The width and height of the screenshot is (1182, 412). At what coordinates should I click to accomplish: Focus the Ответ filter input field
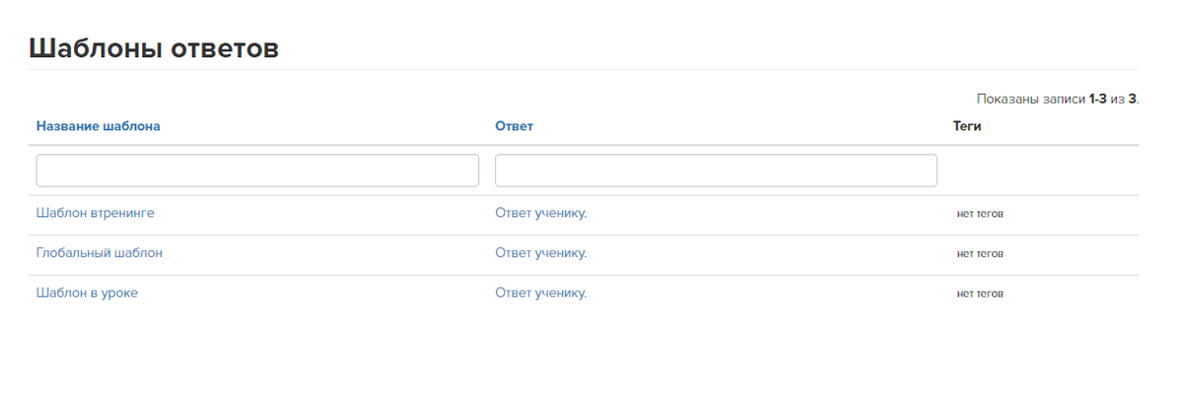coord(716,171)
